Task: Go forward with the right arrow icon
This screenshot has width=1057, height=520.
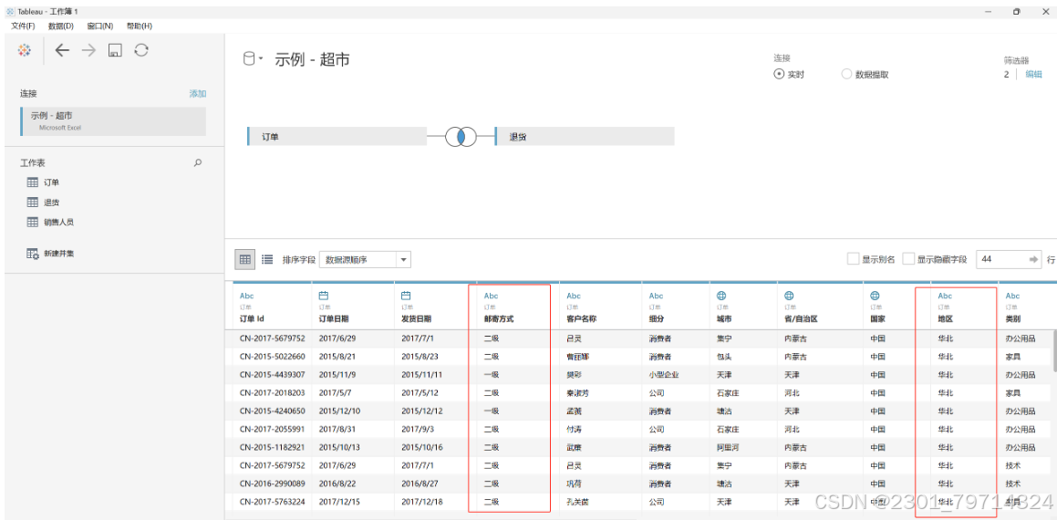Action: (x=89, y=50)
